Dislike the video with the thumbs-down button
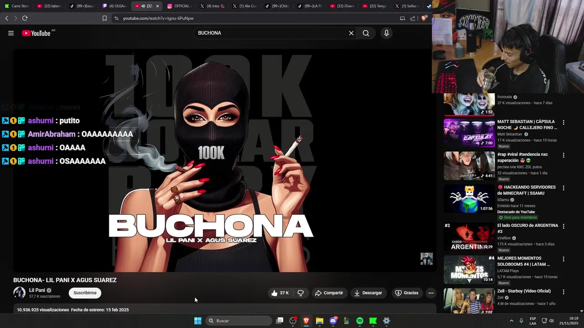Viewport: 584px width, 328px height. [301, 293]
